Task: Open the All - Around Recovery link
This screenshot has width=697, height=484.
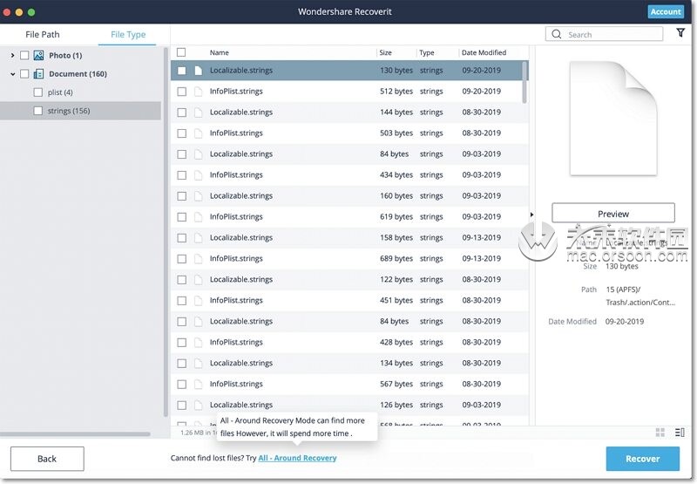Action: [x=297, y=458]
